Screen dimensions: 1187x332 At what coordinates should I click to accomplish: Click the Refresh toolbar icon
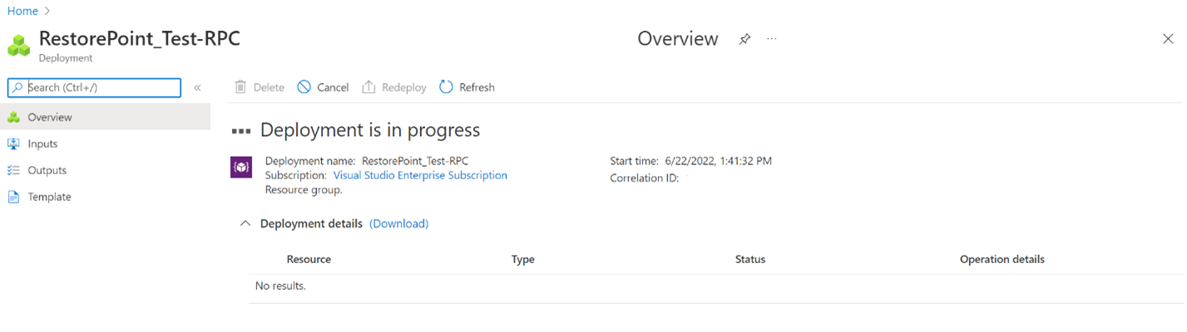[447, 87]
